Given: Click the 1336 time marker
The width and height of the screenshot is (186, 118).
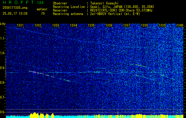Looking at the screenshot, I should tap(109, 25).
